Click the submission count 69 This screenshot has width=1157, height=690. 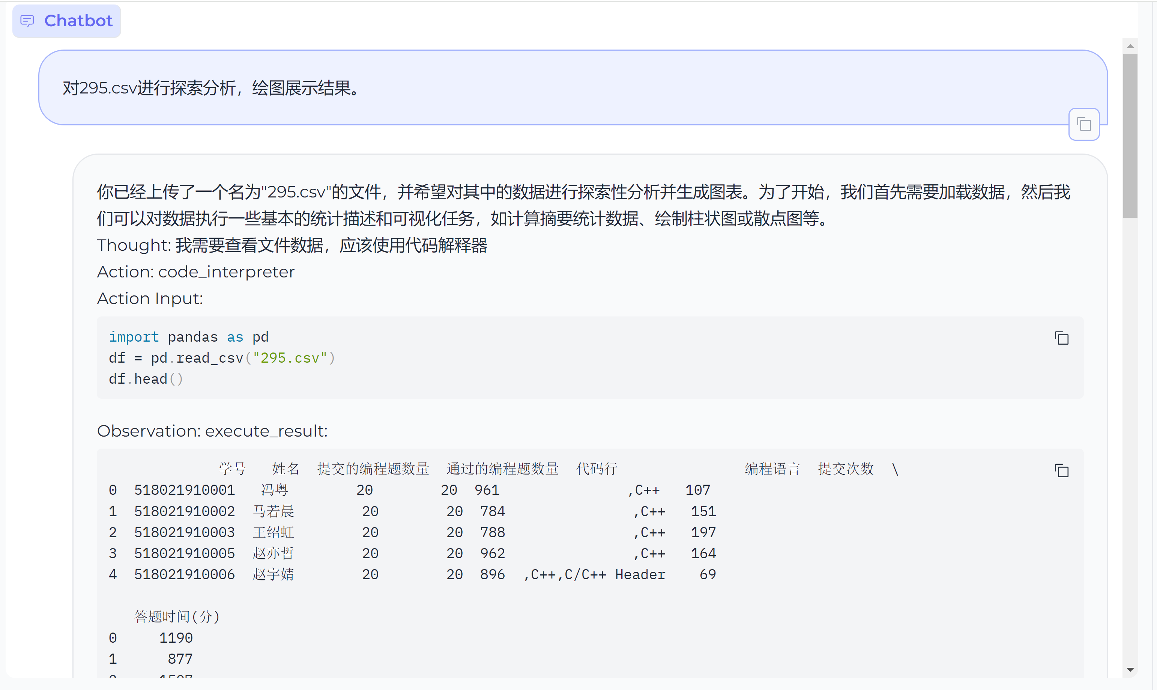pos(708,575)
